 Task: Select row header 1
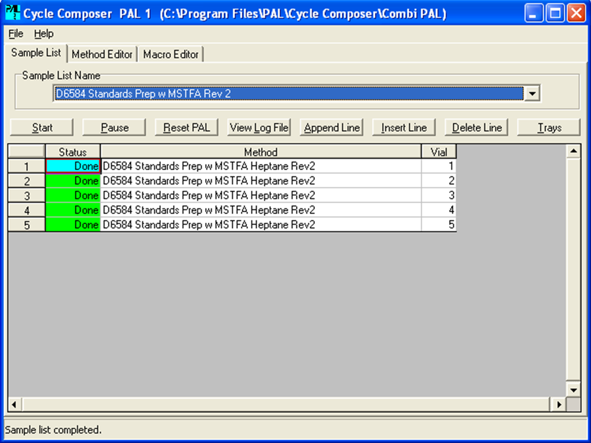coord(26,166)
